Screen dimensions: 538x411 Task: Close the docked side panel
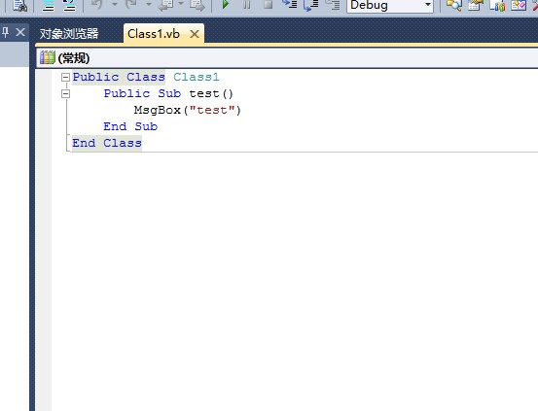20,32
